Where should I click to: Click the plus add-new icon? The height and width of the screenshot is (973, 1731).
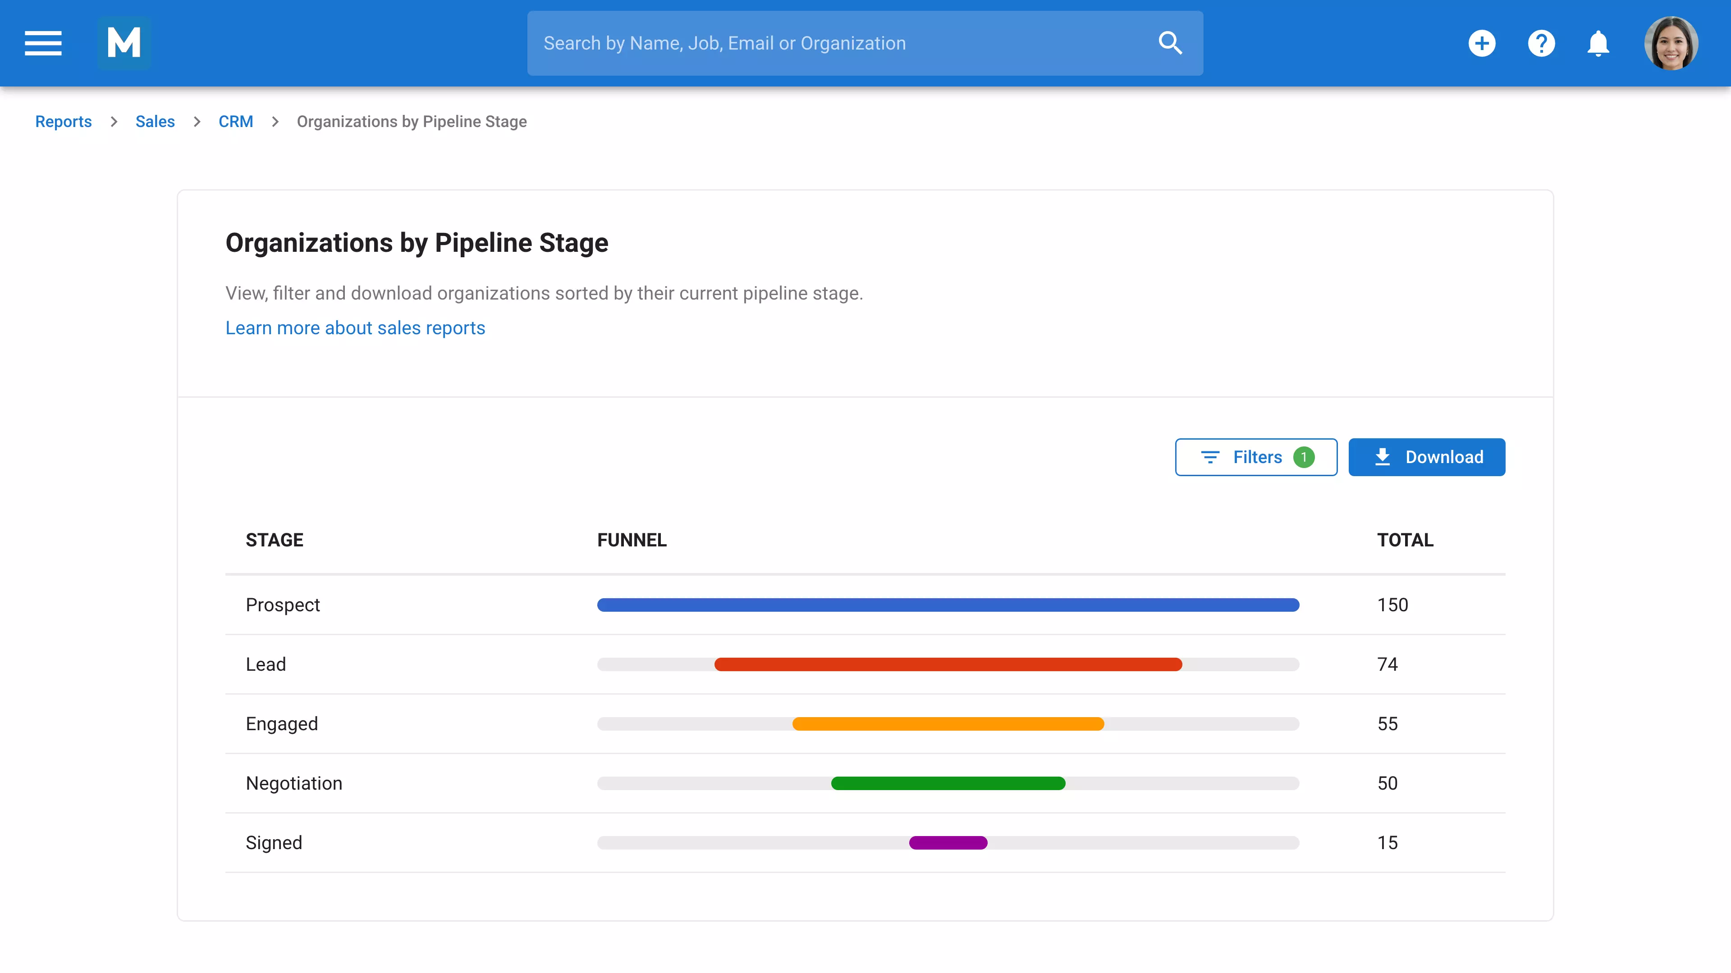click(x=1482, y=43)
